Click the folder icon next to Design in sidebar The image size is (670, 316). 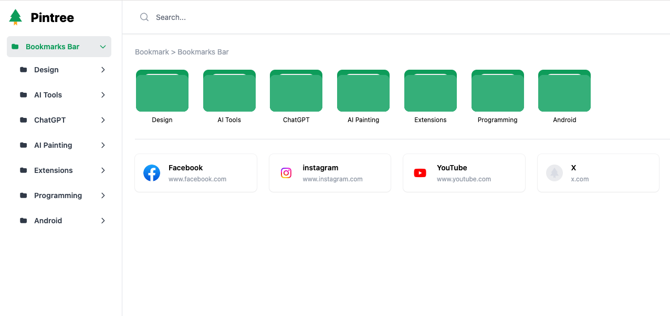[x=23, y=70]
